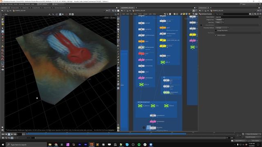Screen dimensions: 262x147
Task: Open the network editor Layout menu
Action: coord(145,14)
